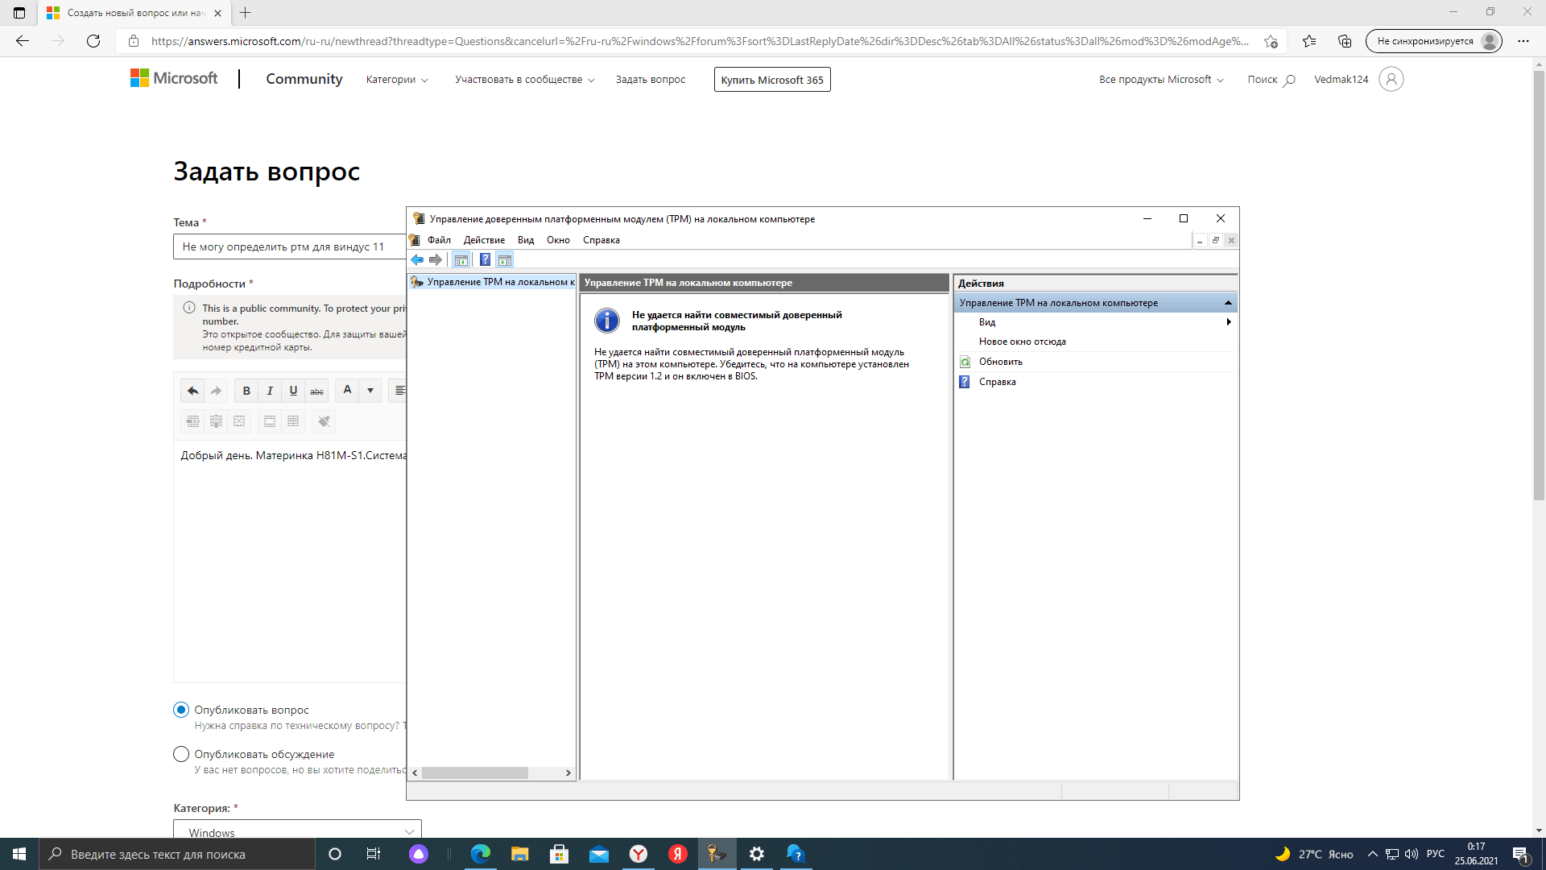Screen dimensions: 1546x870
Task: Open File Explorer from taskbar
Action: 520,854
